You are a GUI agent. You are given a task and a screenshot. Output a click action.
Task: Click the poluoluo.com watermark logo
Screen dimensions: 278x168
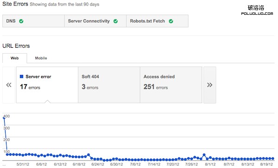[257, 10]
